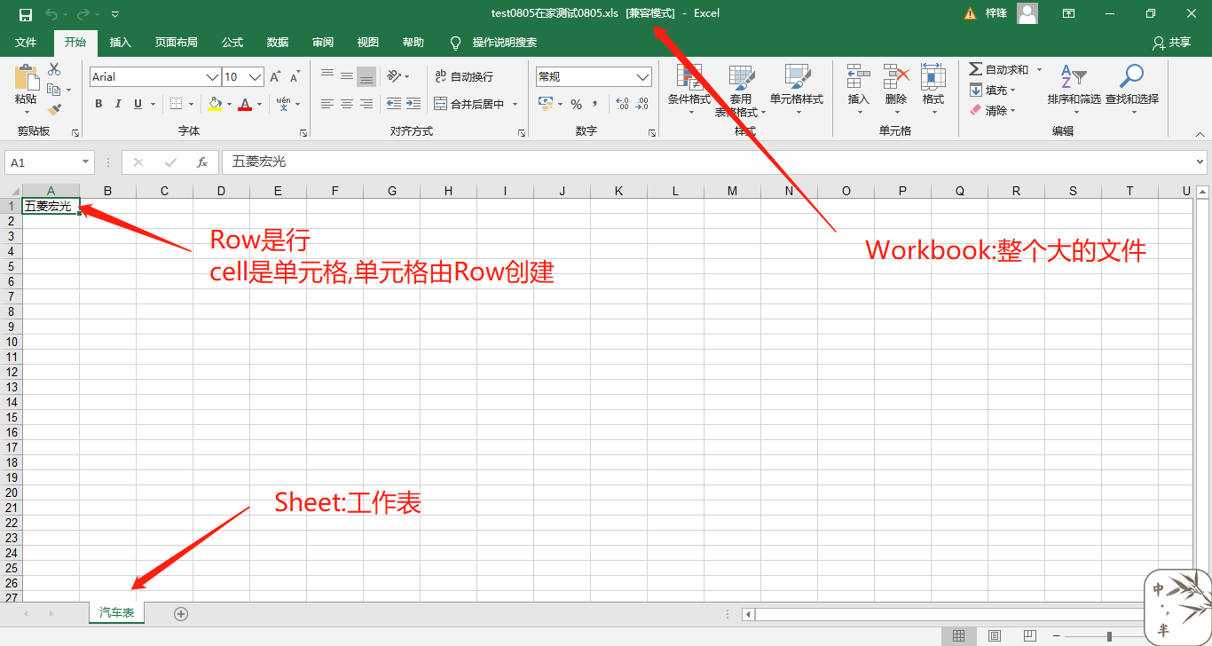
Task: Click the 删除 cells button
Action: click(x=896, y=89)
